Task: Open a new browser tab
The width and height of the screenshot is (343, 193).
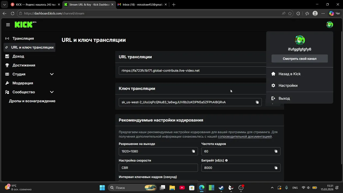Action: click(x=174, y=5)
